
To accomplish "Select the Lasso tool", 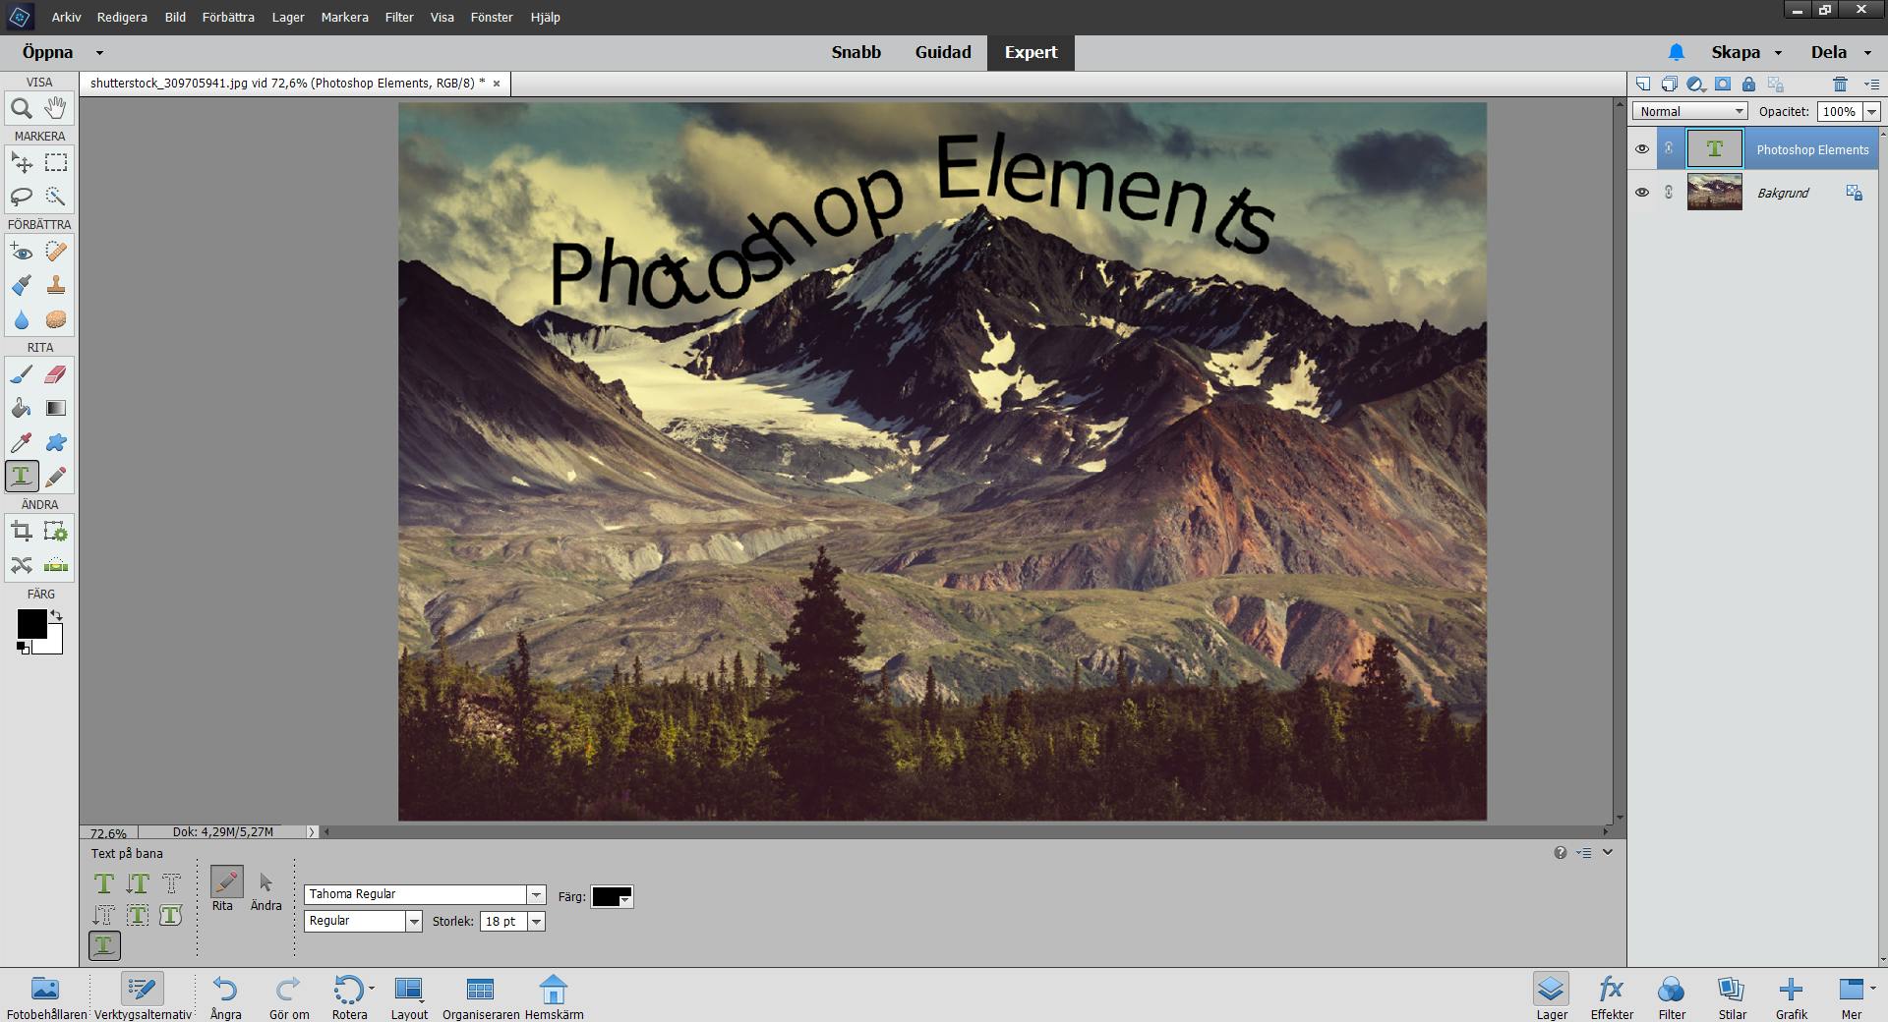I will coord(22,197).
